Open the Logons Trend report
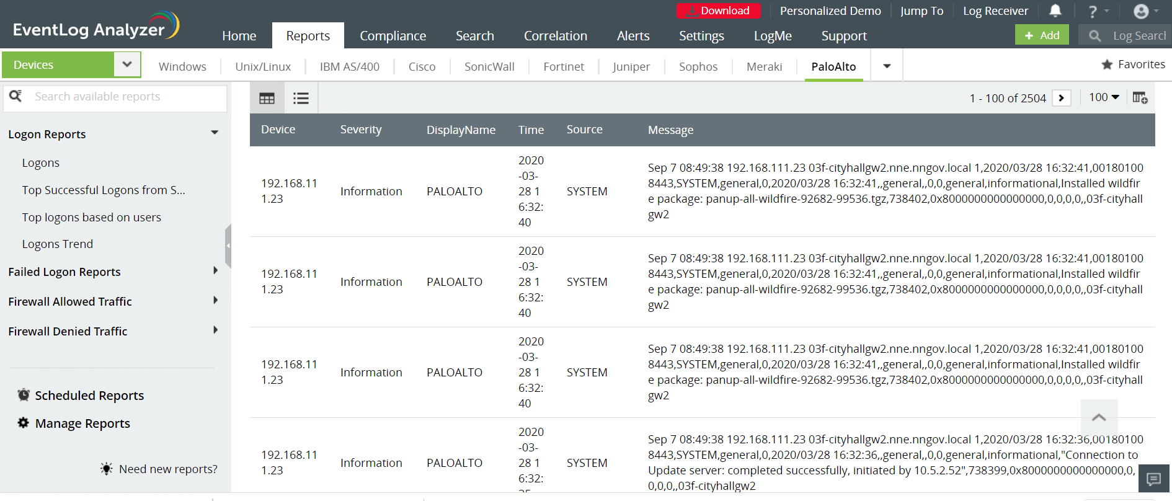Viewport: 1172px width, 501px height. tap(58, 244)
